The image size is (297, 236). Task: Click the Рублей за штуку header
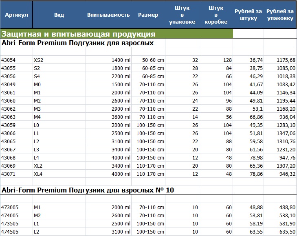tap(249, 15)
